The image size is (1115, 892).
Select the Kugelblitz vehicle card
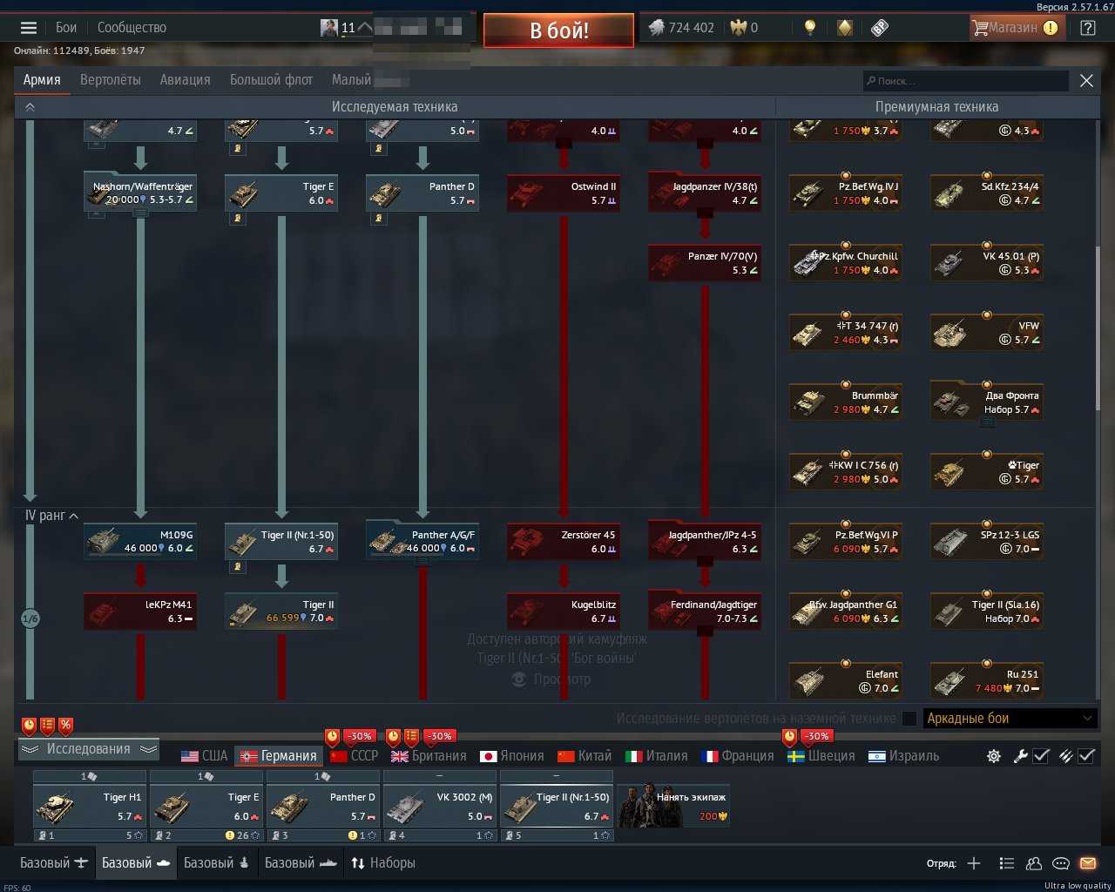pyautogui.click(x=564, y=612)
